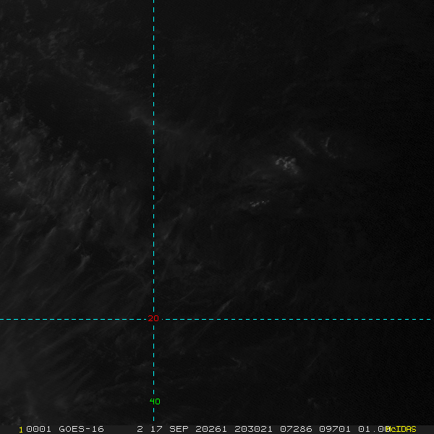Click the "203021" time stamp value

253,429
